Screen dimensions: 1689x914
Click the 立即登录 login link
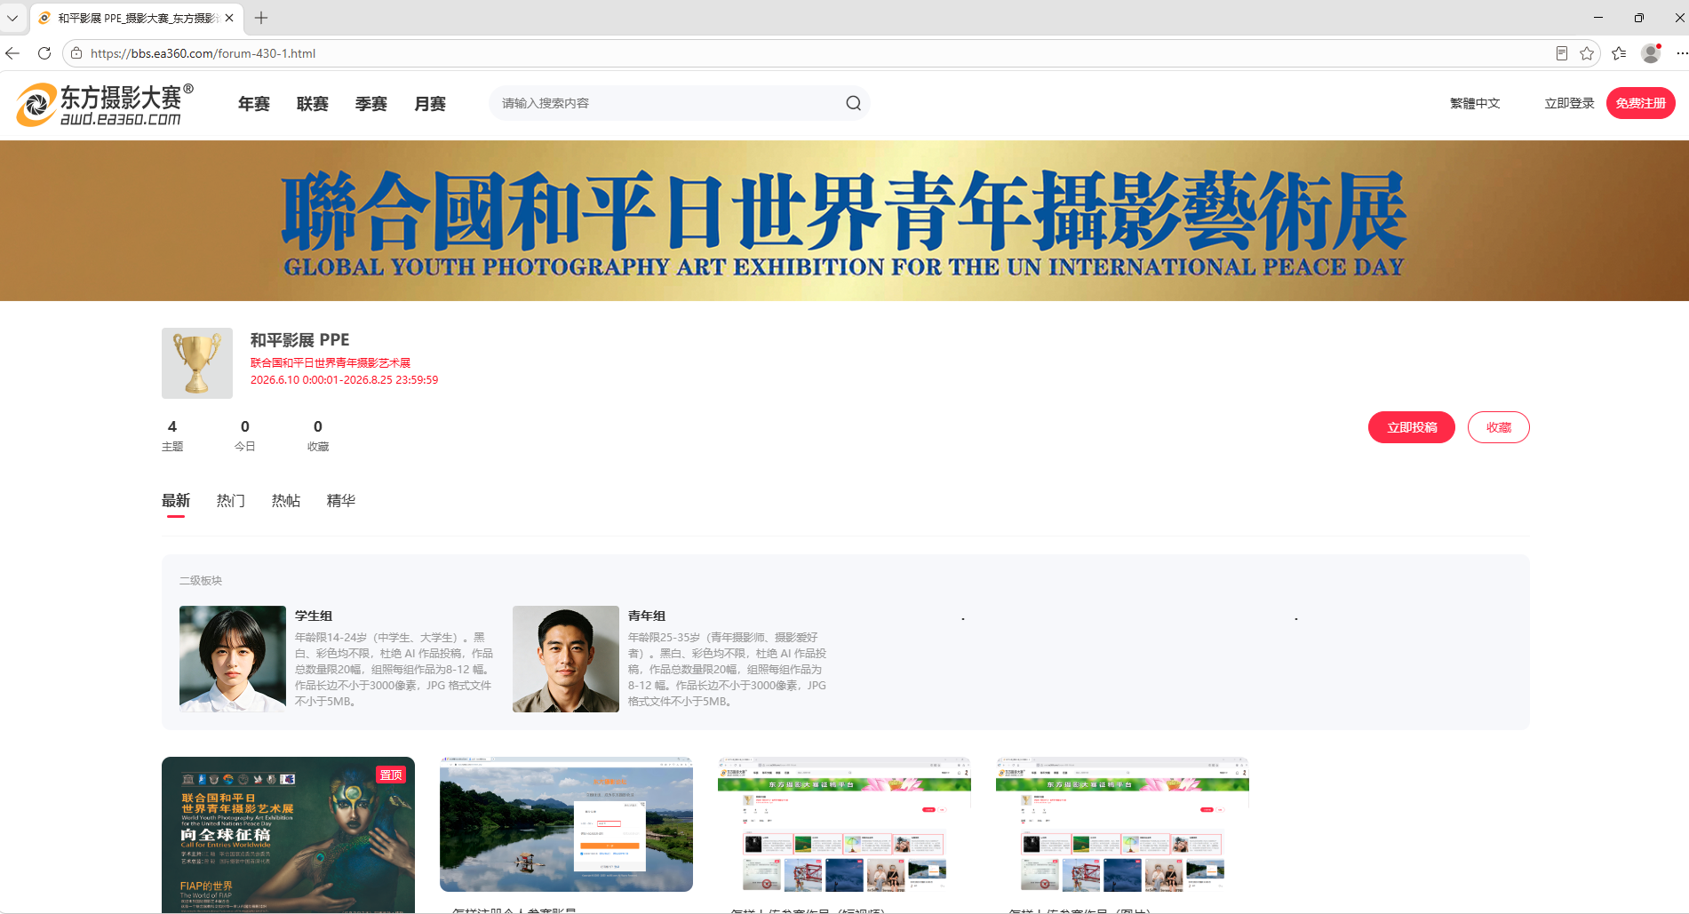[x=1569, y=103]
